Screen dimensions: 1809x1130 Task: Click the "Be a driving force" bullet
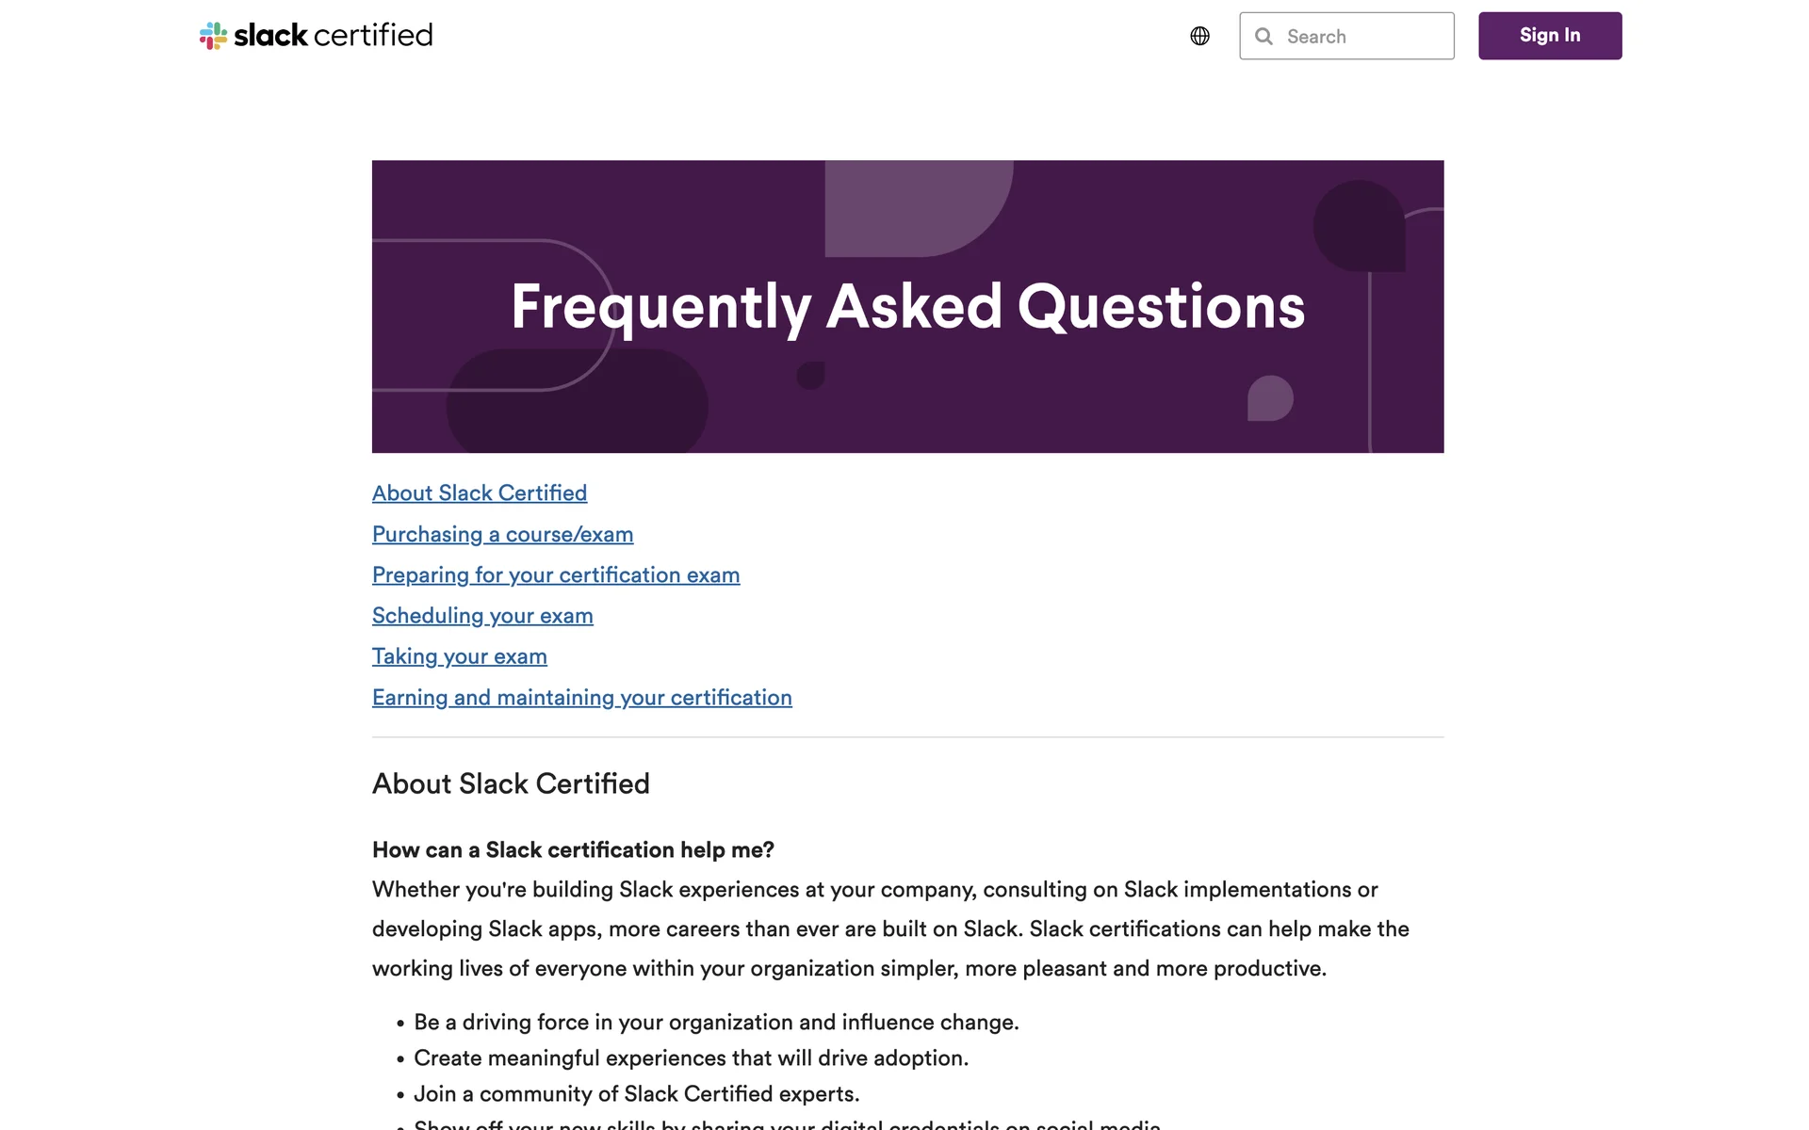(x=716, y=1023)
